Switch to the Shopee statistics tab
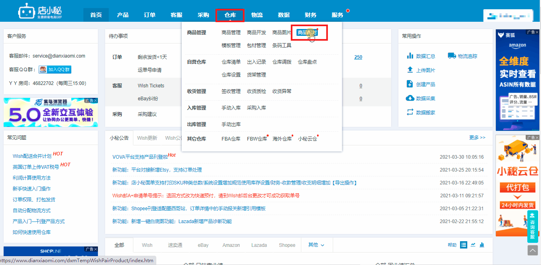541x265 pixels. point(287,245)
